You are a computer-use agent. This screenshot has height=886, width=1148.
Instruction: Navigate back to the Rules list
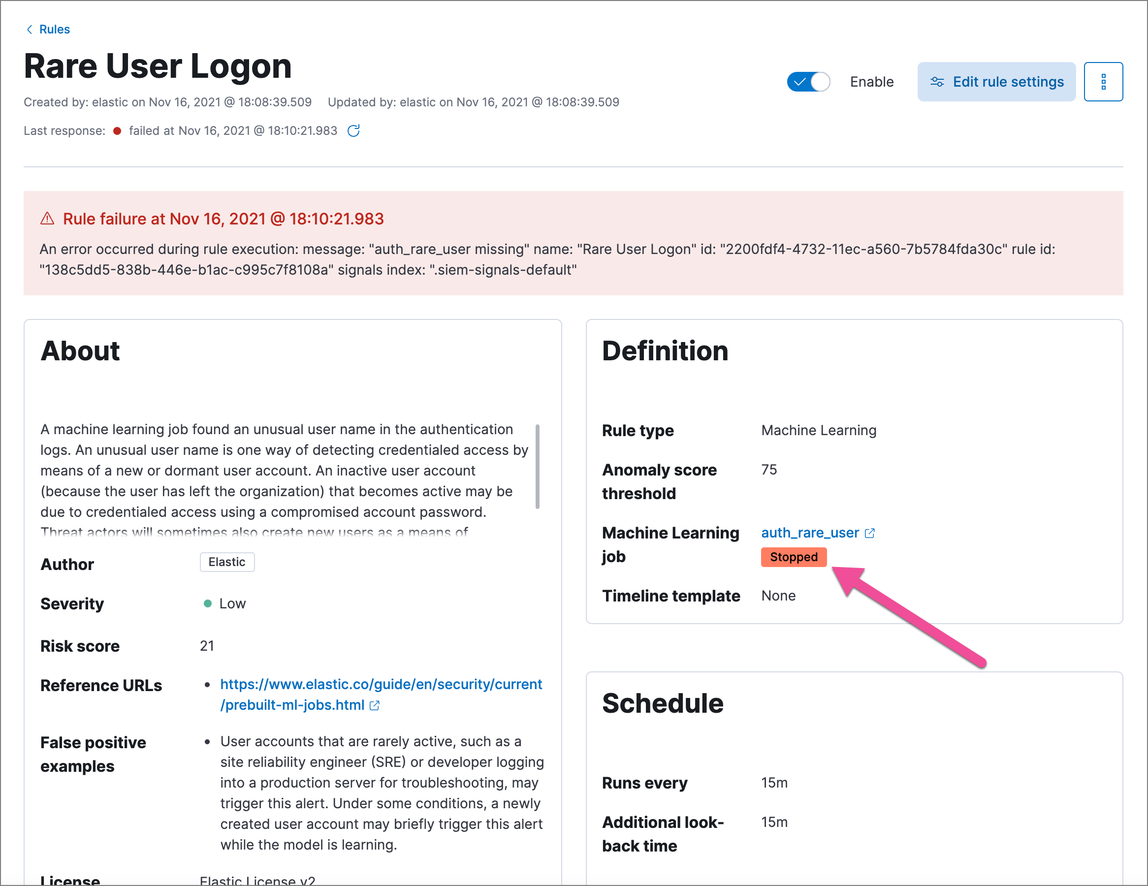click(54, 30)
